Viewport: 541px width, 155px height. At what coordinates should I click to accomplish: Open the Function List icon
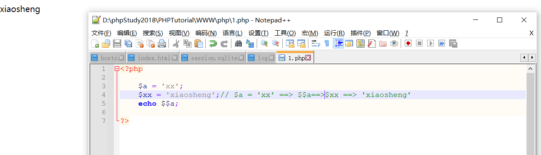372,43
